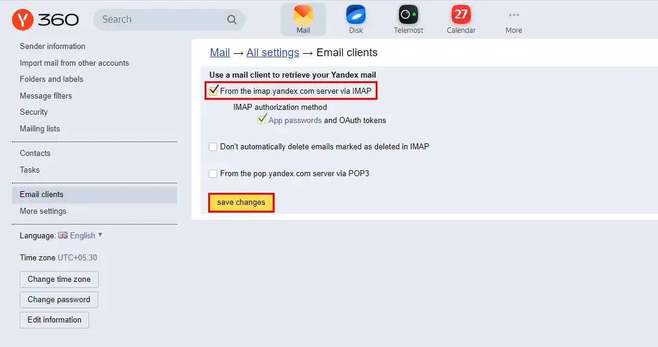Open the Calendar app icon

click(461, 20)
